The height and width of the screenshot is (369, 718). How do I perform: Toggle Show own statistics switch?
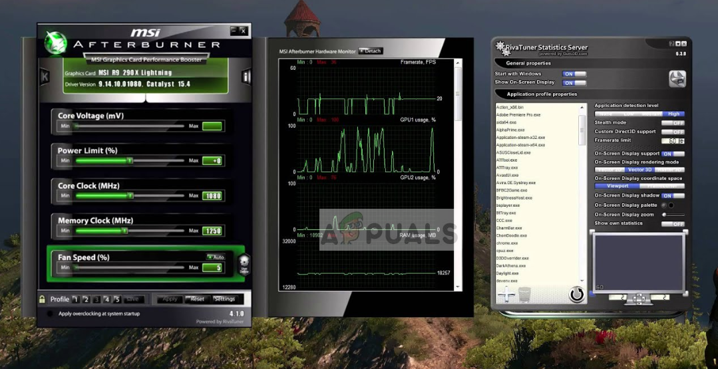(673, 224)
